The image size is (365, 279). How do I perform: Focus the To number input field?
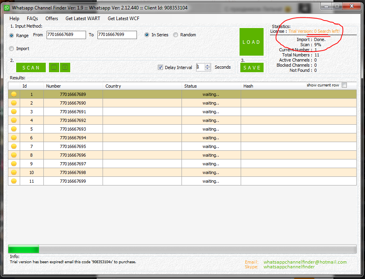(x=117, y=35)
